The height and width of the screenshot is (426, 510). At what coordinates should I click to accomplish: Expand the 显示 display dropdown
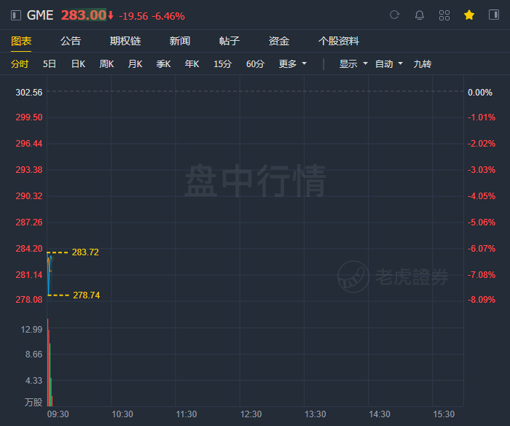(x=353, y=64)
